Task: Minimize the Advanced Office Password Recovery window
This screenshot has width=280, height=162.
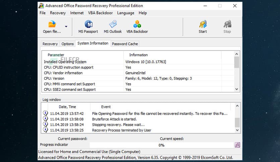Action: [205, 6]
